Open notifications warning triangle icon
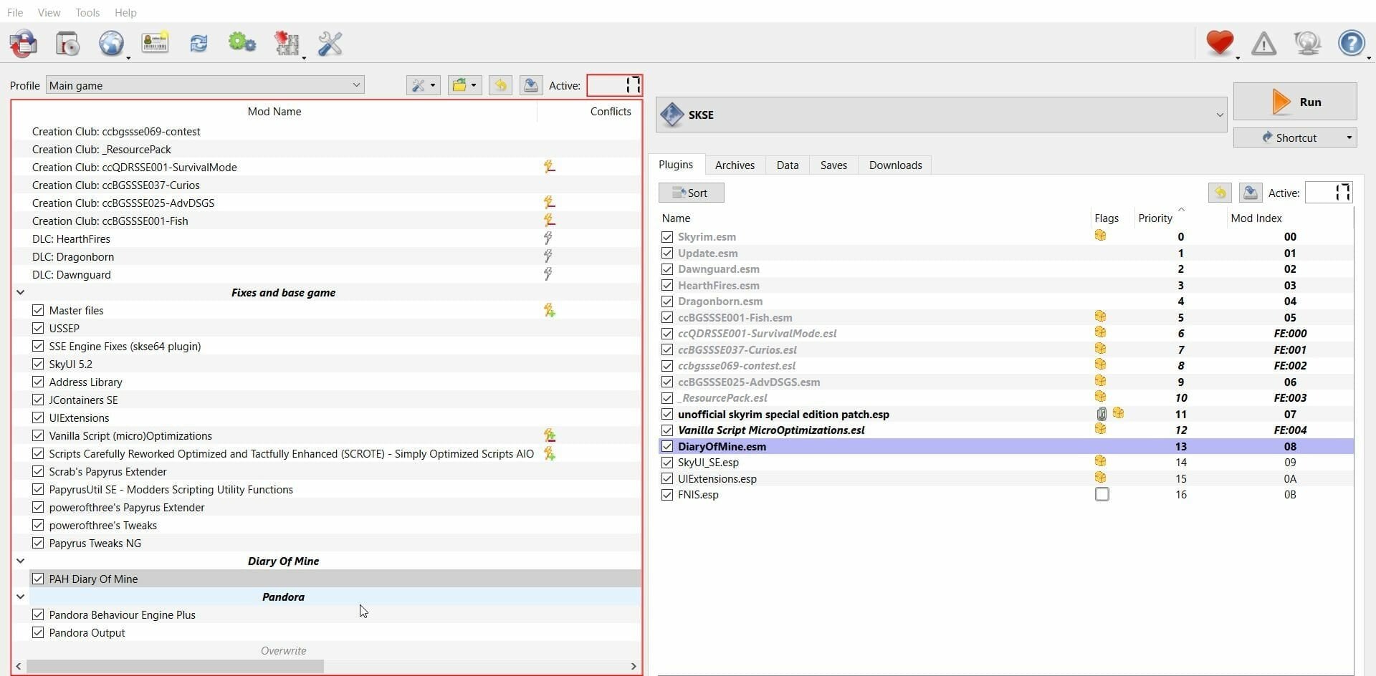This screenshot has height=676, width=1376. click(x=1263, y=44)
